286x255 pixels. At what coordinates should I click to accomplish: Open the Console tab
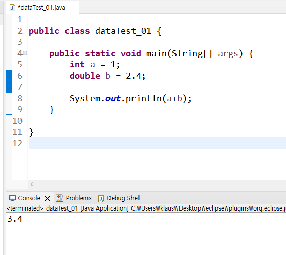click(29, 198)
